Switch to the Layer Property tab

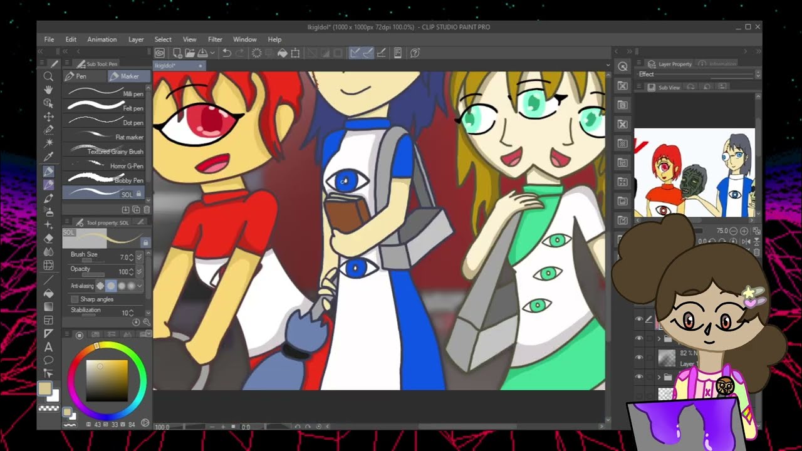pos(670,64)
